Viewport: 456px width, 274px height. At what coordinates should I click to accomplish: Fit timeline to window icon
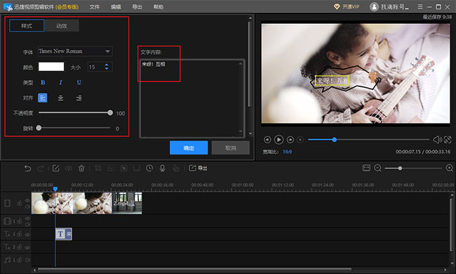(366, 168)
